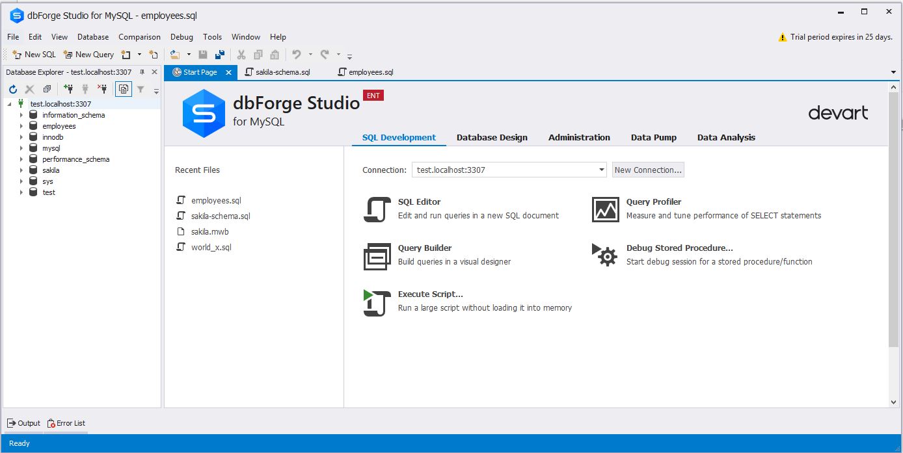Switch to the Database Design tab
The image size is (903, 453).
pyautogui.click(x=492, y=137)
